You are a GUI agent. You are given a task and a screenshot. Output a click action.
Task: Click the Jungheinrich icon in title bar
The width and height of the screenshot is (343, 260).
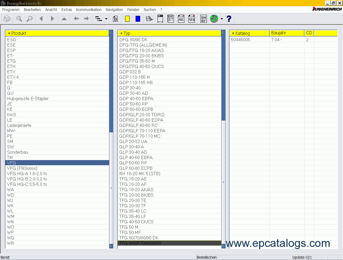(3, 3)
